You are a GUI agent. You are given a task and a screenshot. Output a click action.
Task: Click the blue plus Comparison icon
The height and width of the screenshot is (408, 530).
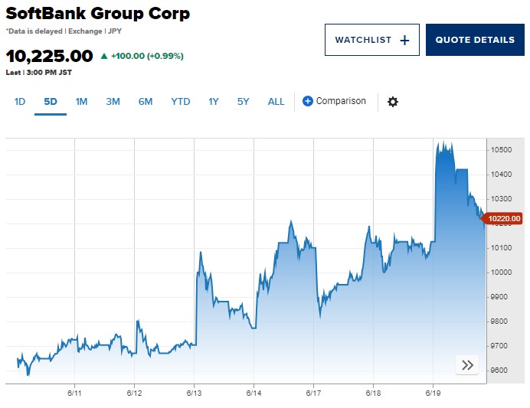pos(307,101)
